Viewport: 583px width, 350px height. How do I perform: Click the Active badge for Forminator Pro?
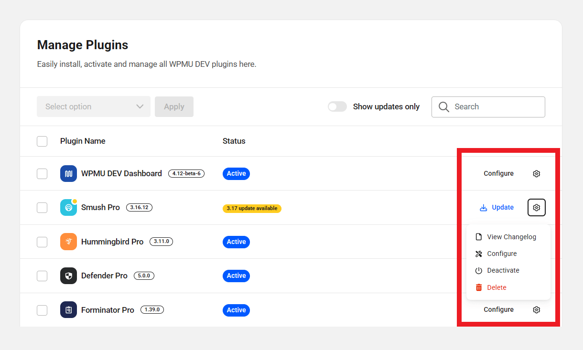[x=236, y=310]
